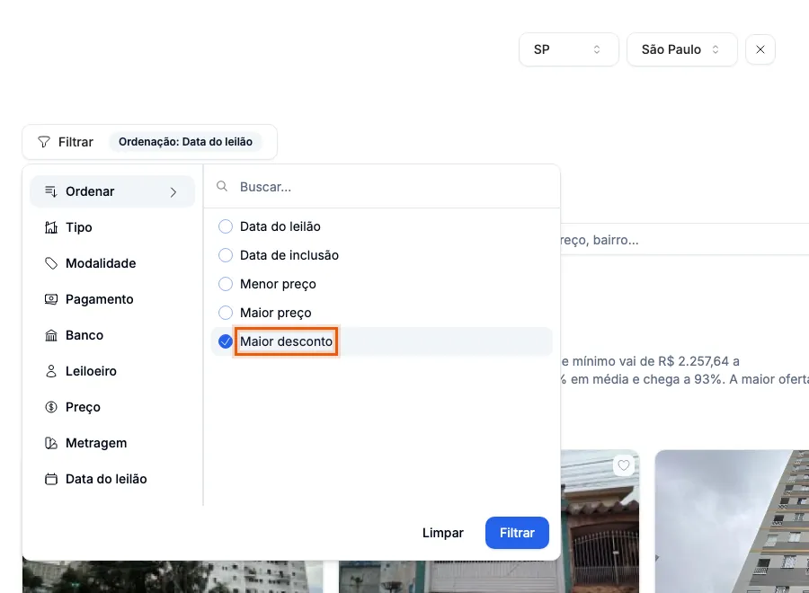Screen dimensions: 809x593
Task: Click the funnel filter icon
Action: (x=44, y=142)
